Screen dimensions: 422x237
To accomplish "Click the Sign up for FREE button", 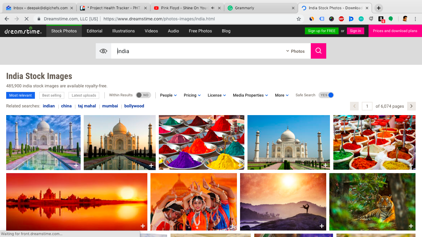I will [x=321, y=31].
